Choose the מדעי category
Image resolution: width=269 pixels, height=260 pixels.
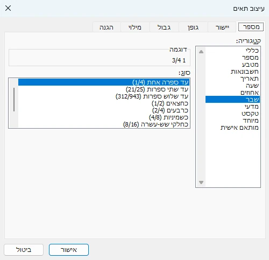click(x=232, y=107)
